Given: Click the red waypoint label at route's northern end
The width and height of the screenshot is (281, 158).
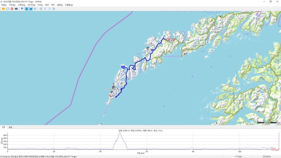Looking at the screenshot, I should pyautogui.click(x=170, y=39).
